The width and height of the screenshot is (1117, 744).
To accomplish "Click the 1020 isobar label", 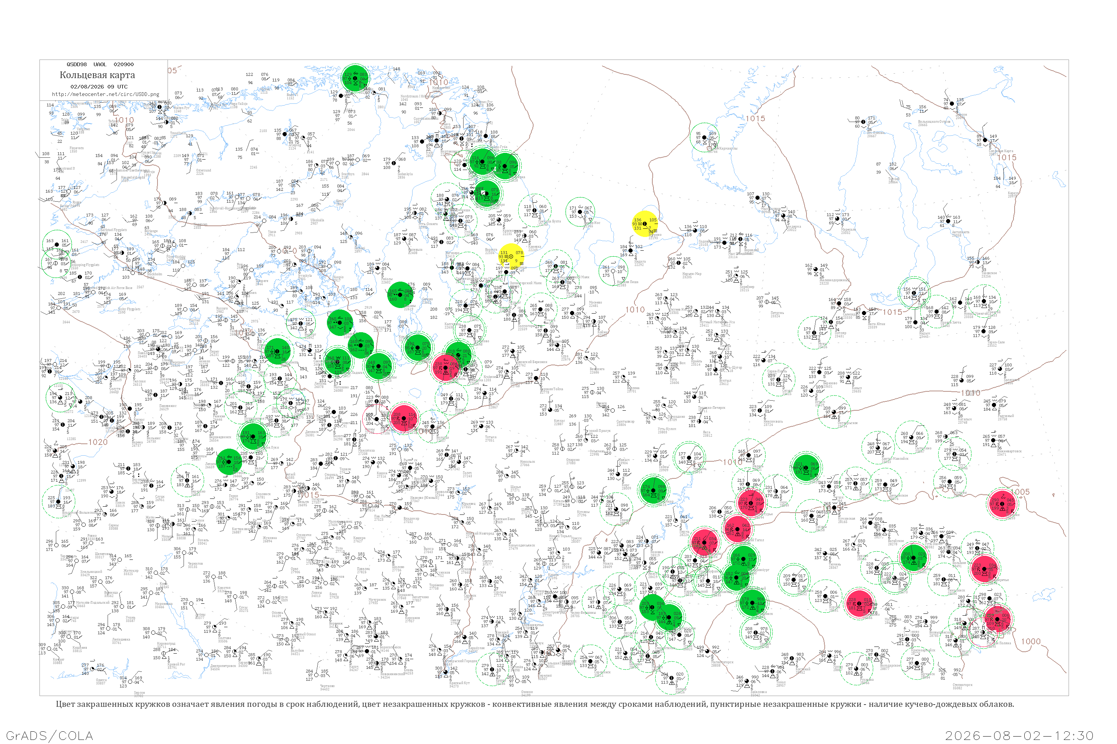I will pyautogui.click(x=98, y=442).
